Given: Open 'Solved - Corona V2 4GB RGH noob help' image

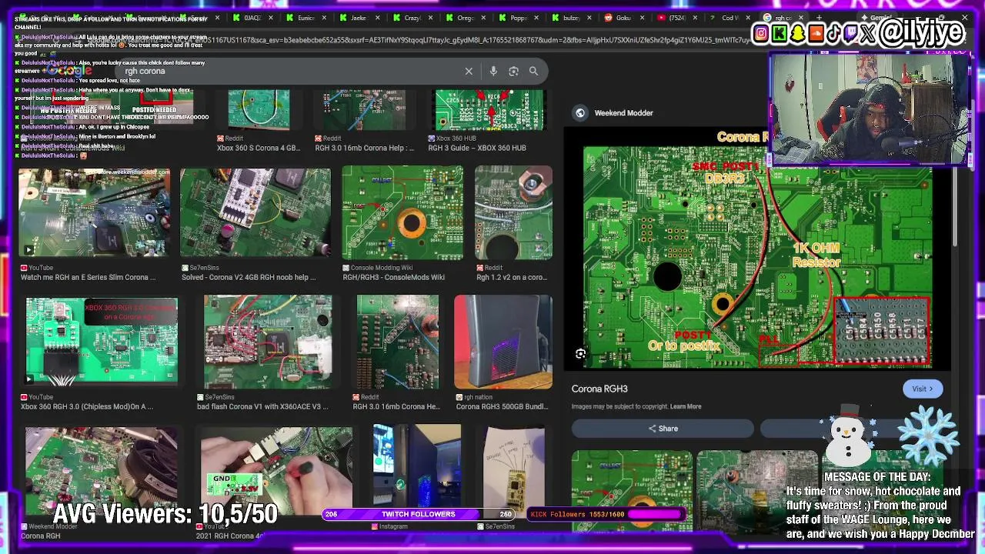Looking at the screenshot, I should (255, 212).
